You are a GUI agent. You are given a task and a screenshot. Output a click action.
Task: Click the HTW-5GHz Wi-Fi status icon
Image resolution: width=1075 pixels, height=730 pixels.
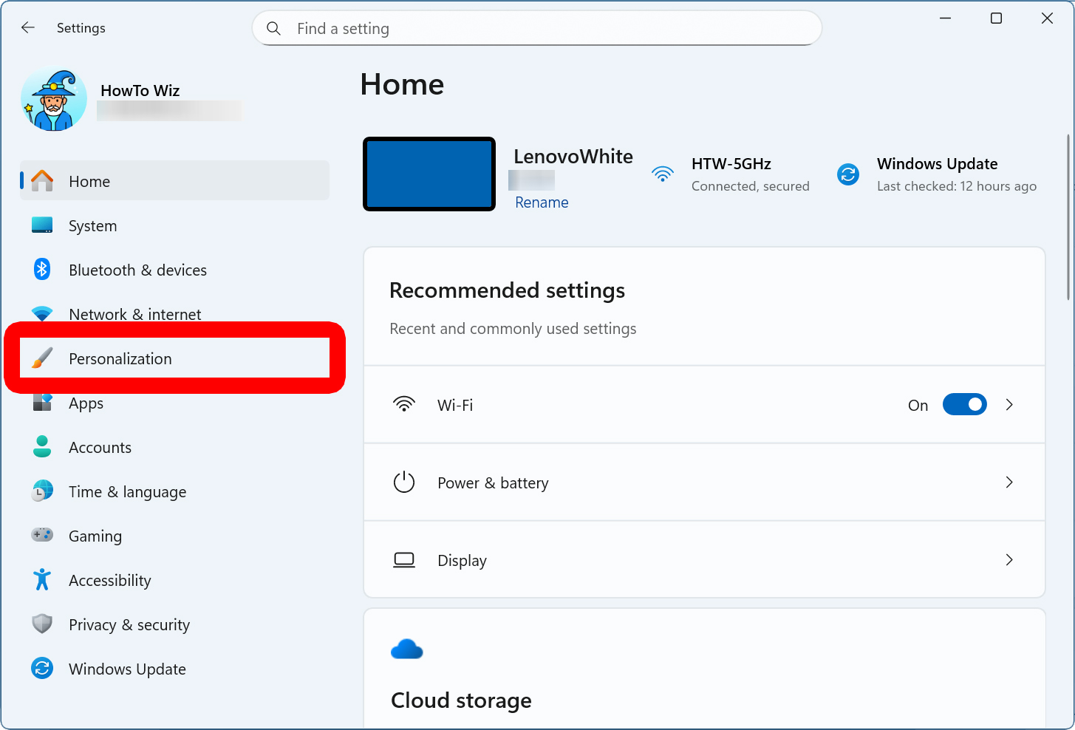coord(663,174)
